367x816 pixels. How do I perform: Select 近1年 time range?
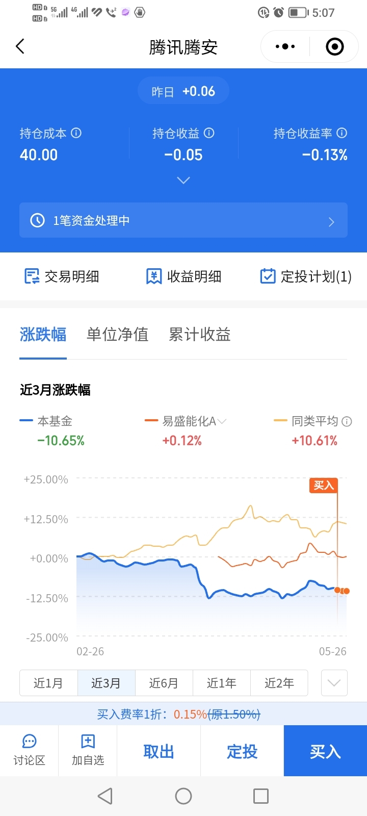(x=222, y=683)
